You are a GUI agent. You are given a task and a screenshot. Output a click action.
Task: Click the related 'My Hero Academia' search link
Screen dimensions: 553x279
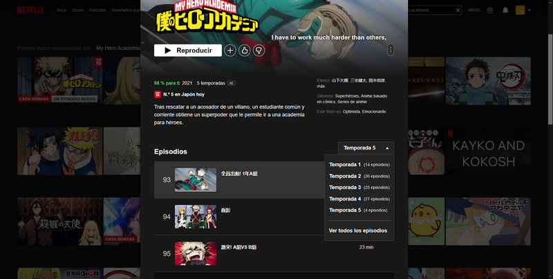(x=118, y=48)
